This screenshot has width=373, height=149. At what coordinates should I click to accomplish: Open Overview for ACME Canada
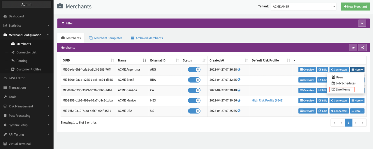307,90
